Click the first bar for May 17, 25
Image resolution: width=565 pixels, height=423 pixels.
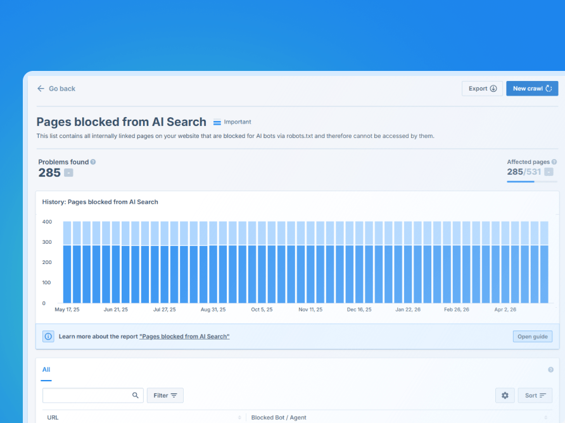[67, 262]
